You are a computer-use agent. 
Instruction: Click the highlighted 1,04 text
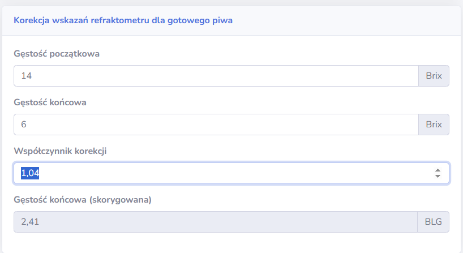(x=29, y=173)
